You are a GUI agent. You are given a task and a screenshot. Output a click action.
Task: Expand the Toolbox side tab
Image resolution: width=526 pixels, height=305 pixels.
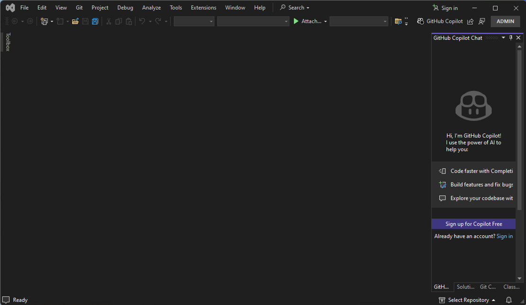(x=8, y=42)
